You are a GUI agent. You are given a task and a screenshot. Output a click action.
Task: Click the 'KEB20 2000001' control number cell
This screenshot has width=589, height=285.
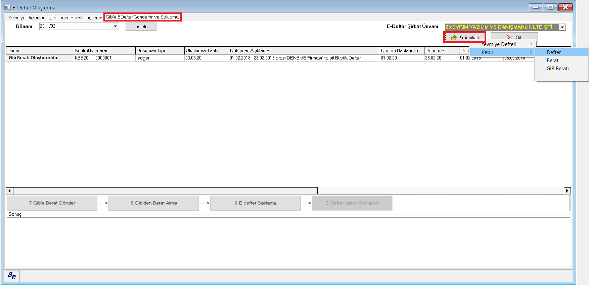[x=104, y=58]
